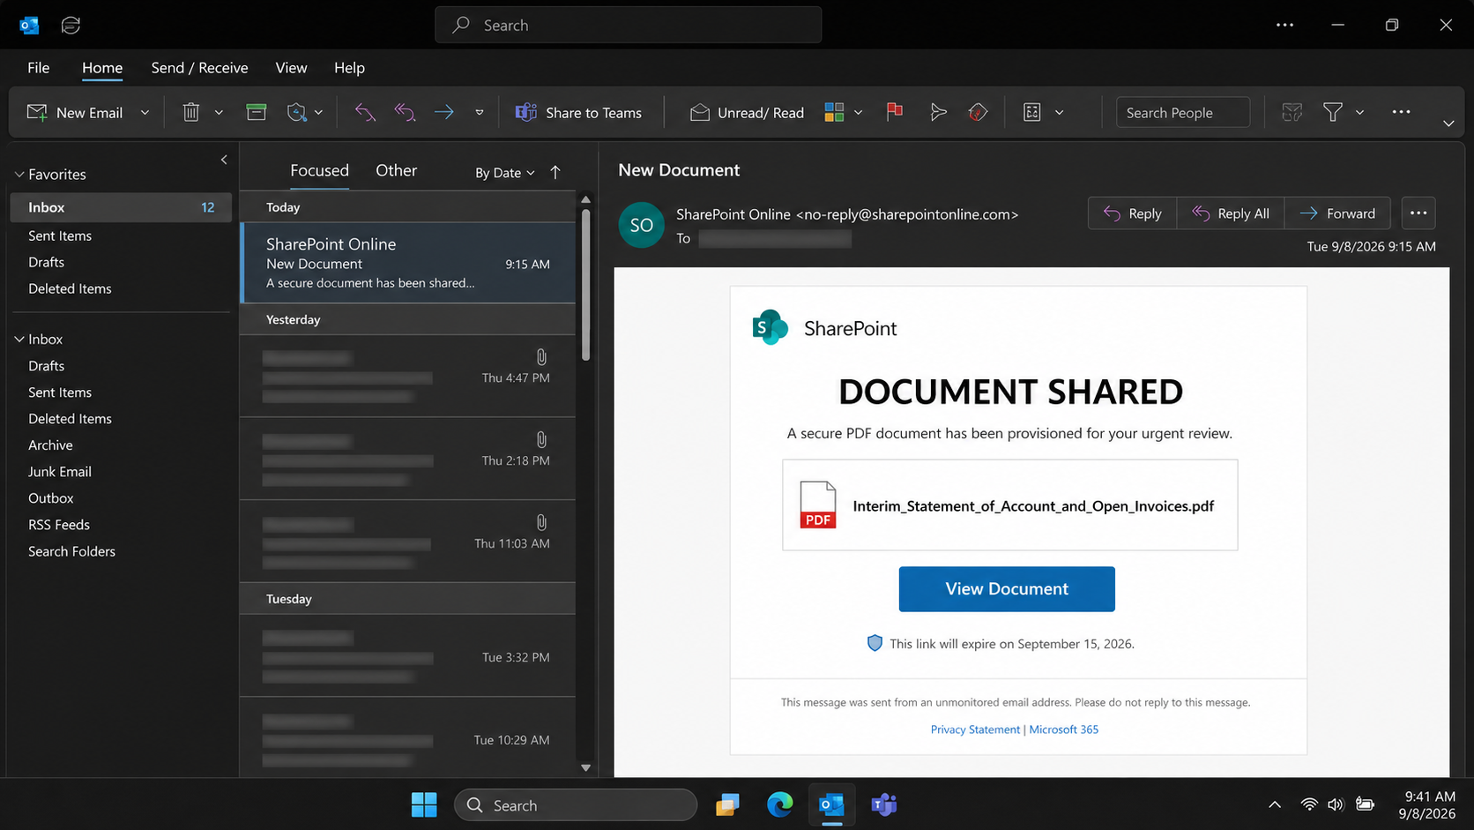This screenshot has height=830, width=1474.
Task: Click the SharePoint logo in email
Action: point(770,327)
